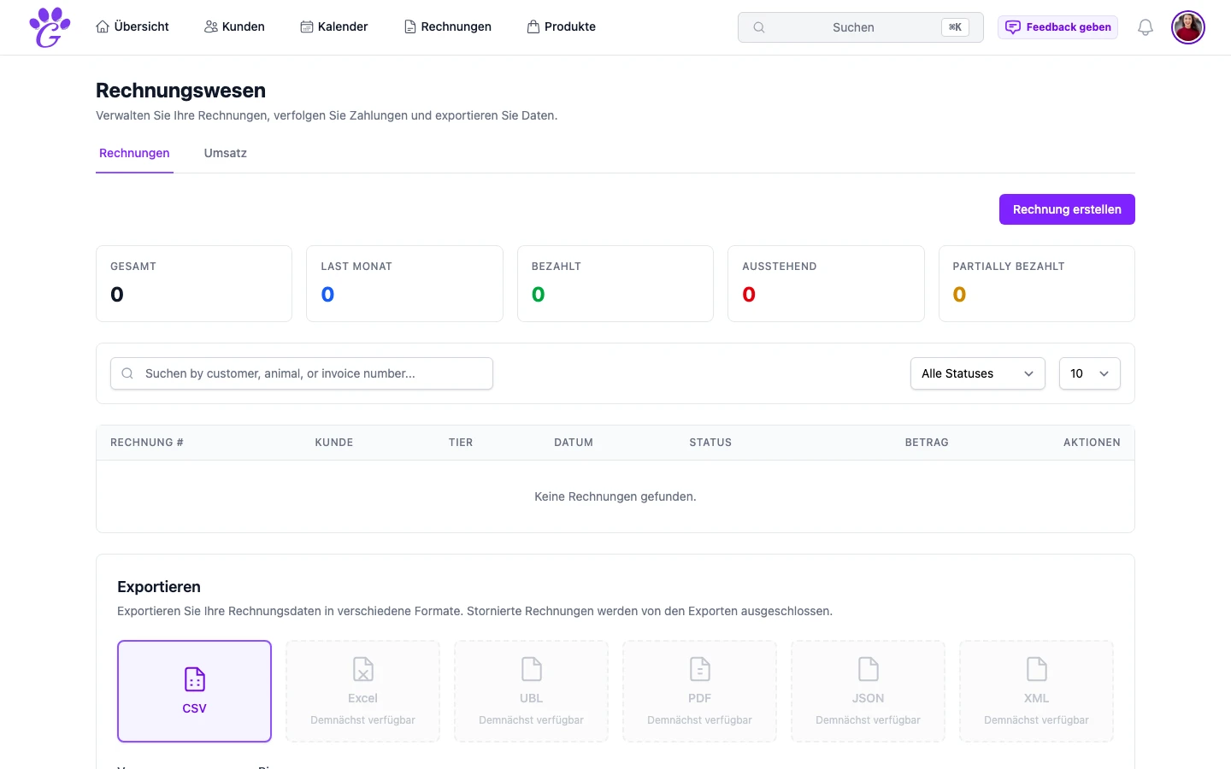Viewport: 1231px width, 769px height.
Task: Select the CSV export format icon
Action: (194, 679)
